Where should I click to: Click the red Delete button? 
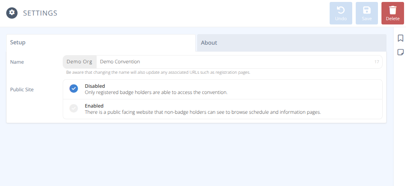pos(392,14)
